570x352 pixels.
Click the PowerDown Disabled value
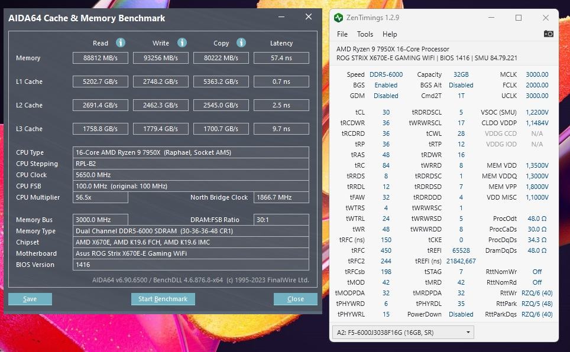[x=461, y=314]
